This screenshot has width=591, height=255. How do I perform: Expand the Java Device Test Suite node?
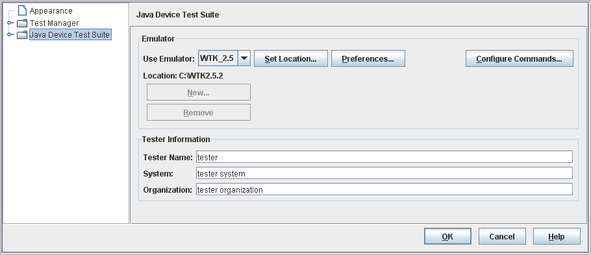10,34
